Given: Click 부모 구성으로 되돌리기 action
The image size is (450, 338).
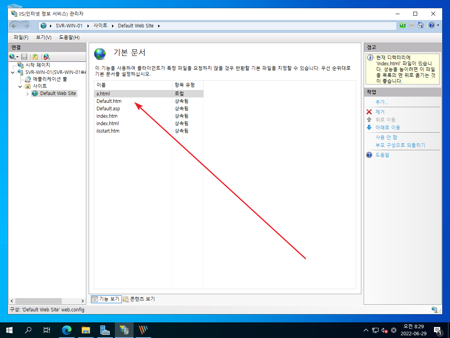Looking at the screenshot, I should pos(400,145).
